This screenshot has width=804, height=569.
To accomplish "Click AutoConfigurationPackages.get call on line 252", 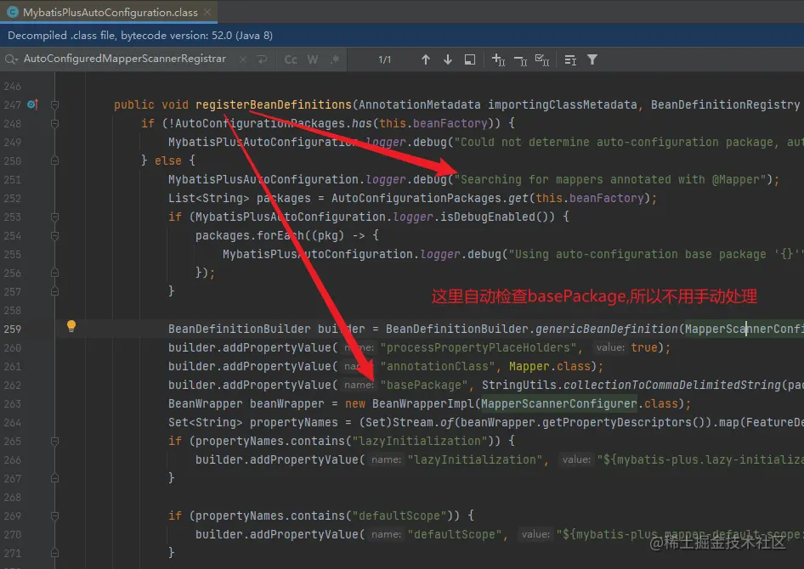I will (x=430, y=198).
